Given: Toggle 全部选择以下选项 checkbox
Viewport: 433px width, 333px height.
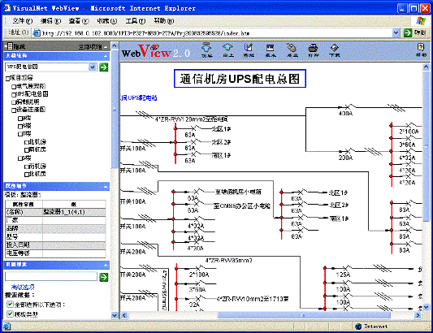Looking at the screenshot, I should click(x=10, y=305).
